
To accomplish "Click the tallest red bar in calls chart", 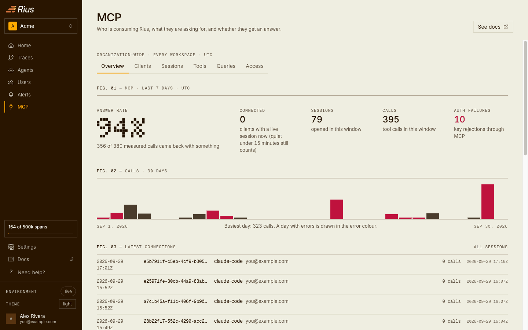I will pos(488,202).
